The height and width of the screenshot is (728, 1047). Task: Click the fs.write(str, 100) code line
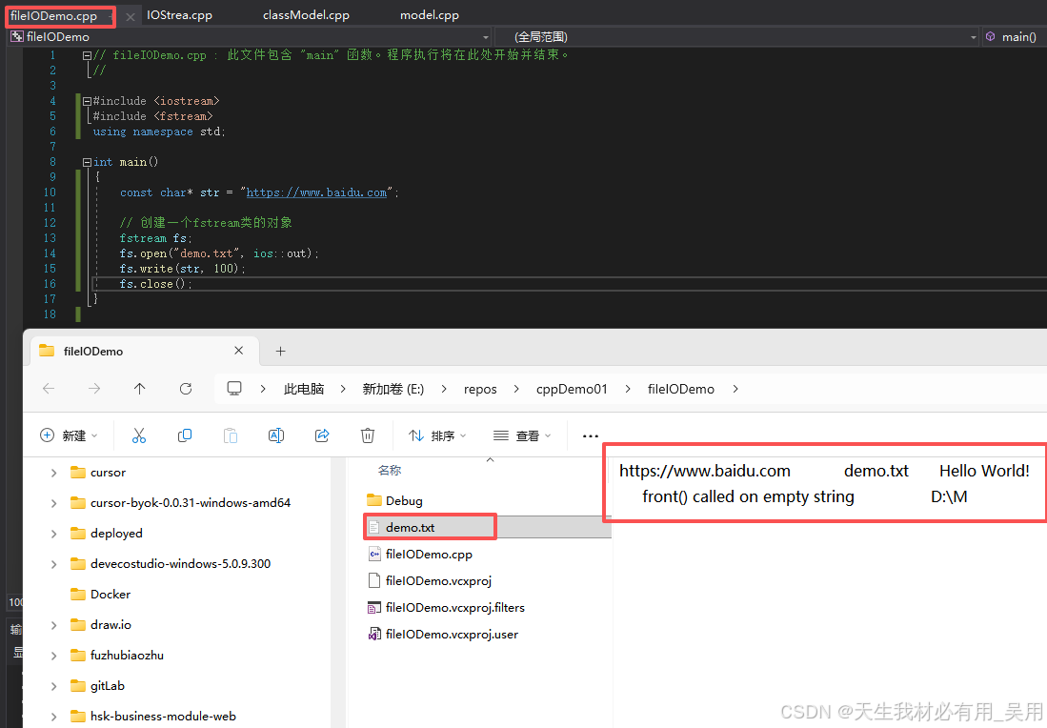tap(182, 269)
